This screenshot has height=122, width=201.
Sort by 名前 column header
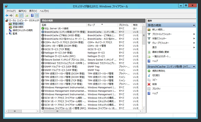tap(64, 25)
